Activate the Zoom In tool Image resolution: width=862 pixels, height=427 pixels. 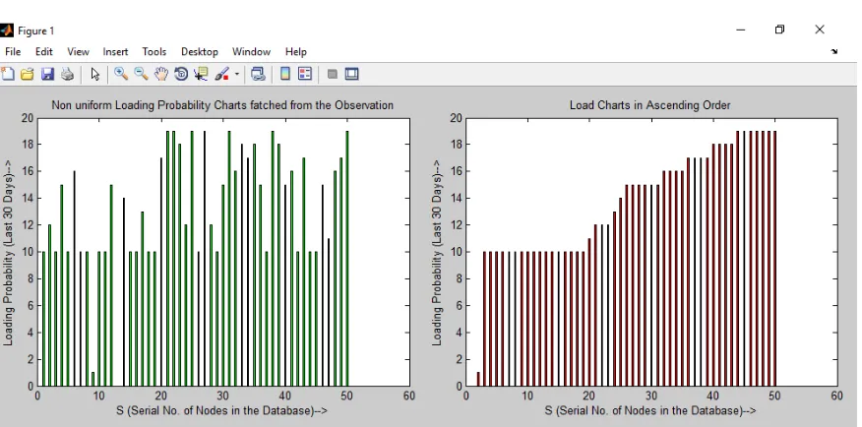[x=121, y=74]
